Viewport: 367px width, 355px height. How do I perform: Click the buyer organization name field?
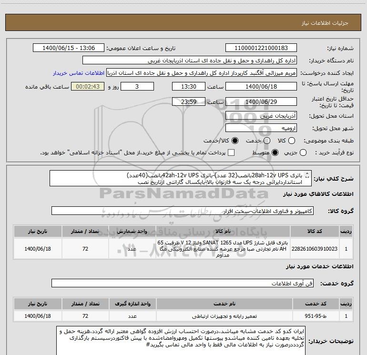click(x=190, y=61)
